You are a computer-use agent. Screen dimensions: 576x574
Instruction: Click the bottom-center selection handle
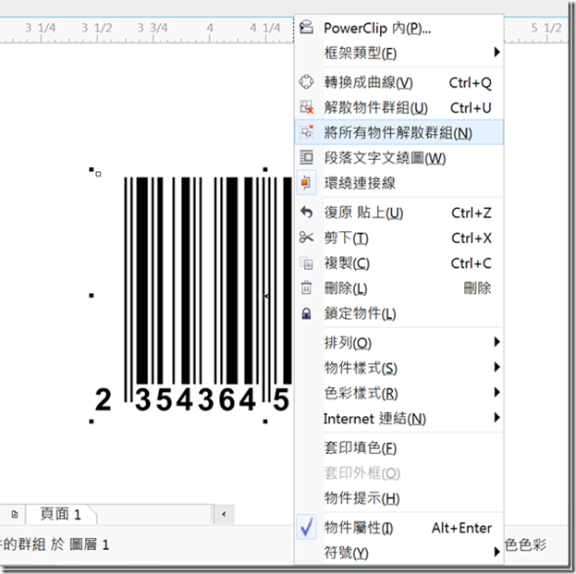click(265, 421)
